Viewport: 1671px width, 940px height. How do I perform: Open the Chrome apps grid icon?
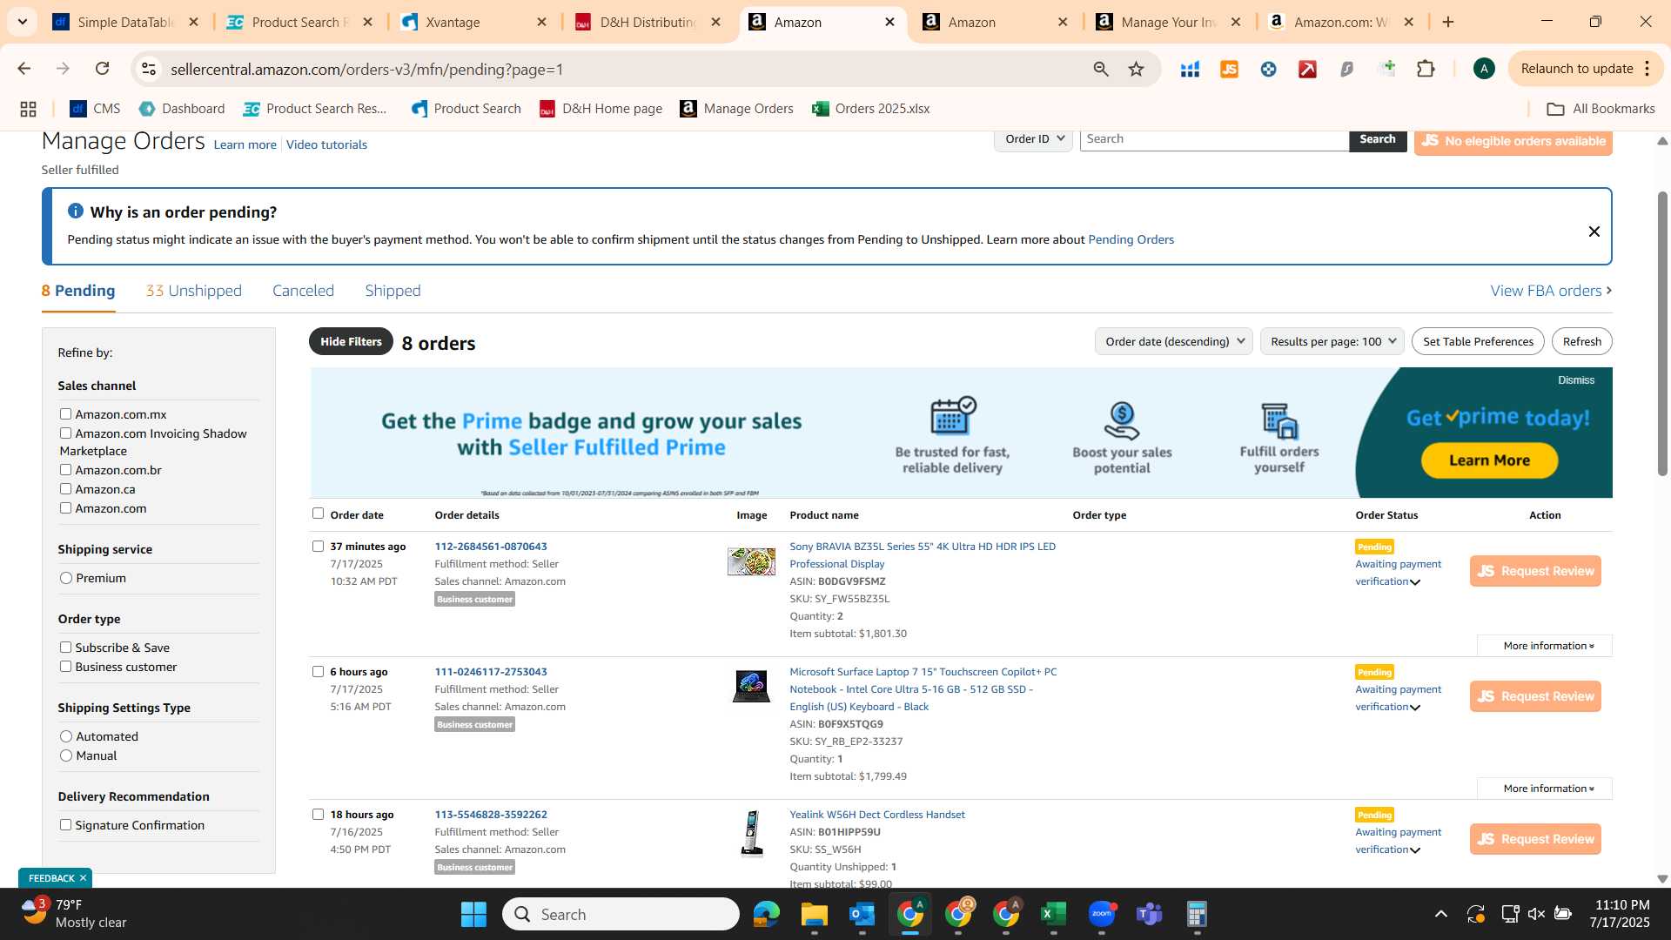pos(28,109)
